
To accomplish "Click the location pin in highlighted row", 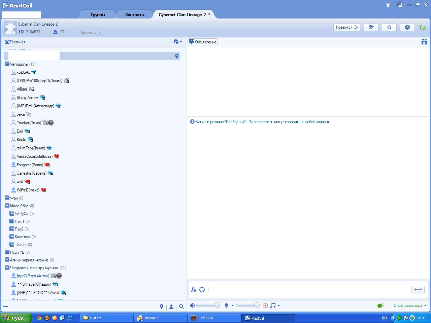I will point(177,56).
